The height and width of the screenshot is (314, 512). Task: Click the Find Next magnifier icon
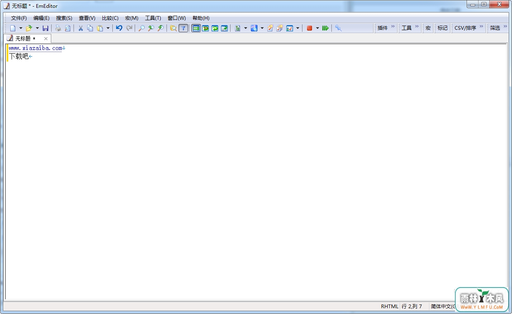click(151, 28)
